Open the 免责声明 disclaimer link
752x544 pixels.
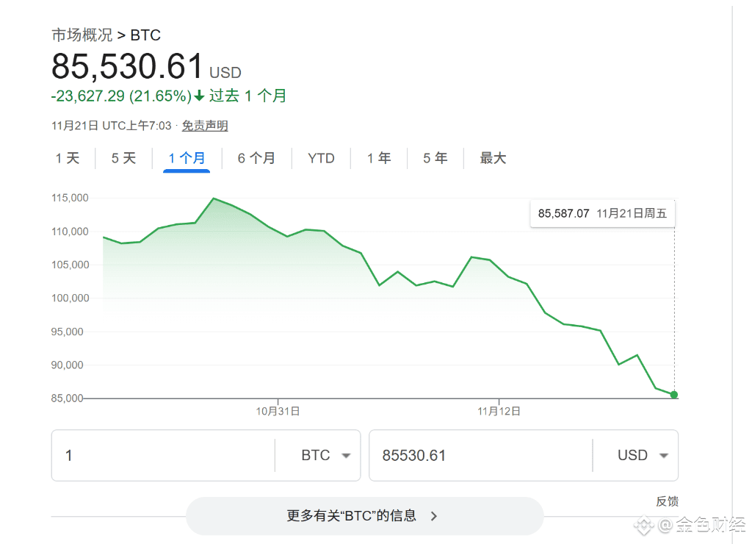tap(205, 126)
